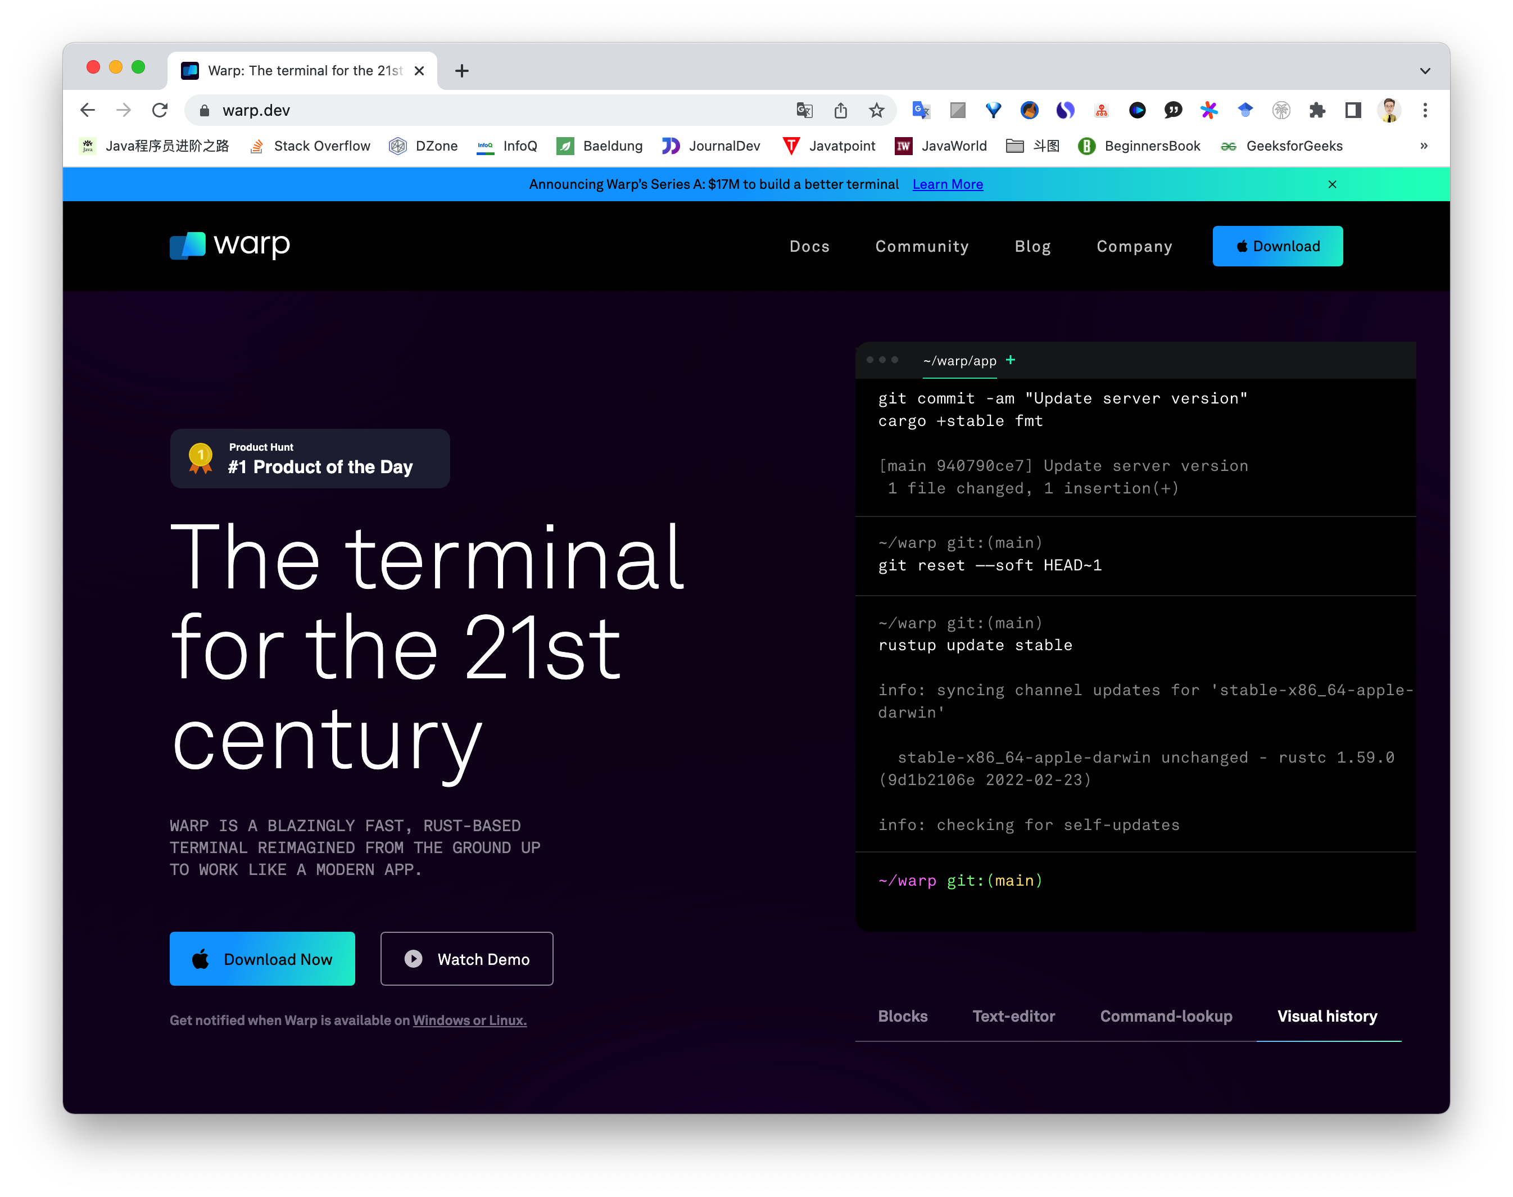1513x1197 pixels.
Task: Click the warp.dev address bar
Action: (491, 110)
